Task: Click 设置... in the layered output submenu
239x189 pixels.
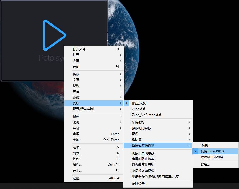Action: [x=205, y=165]
